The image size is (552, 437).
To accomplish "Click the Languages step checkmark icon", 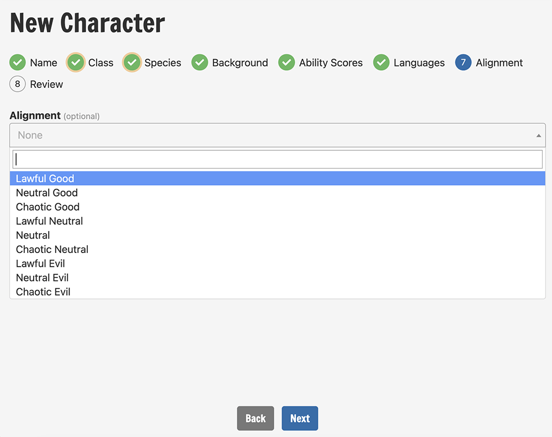I will 381,62.
